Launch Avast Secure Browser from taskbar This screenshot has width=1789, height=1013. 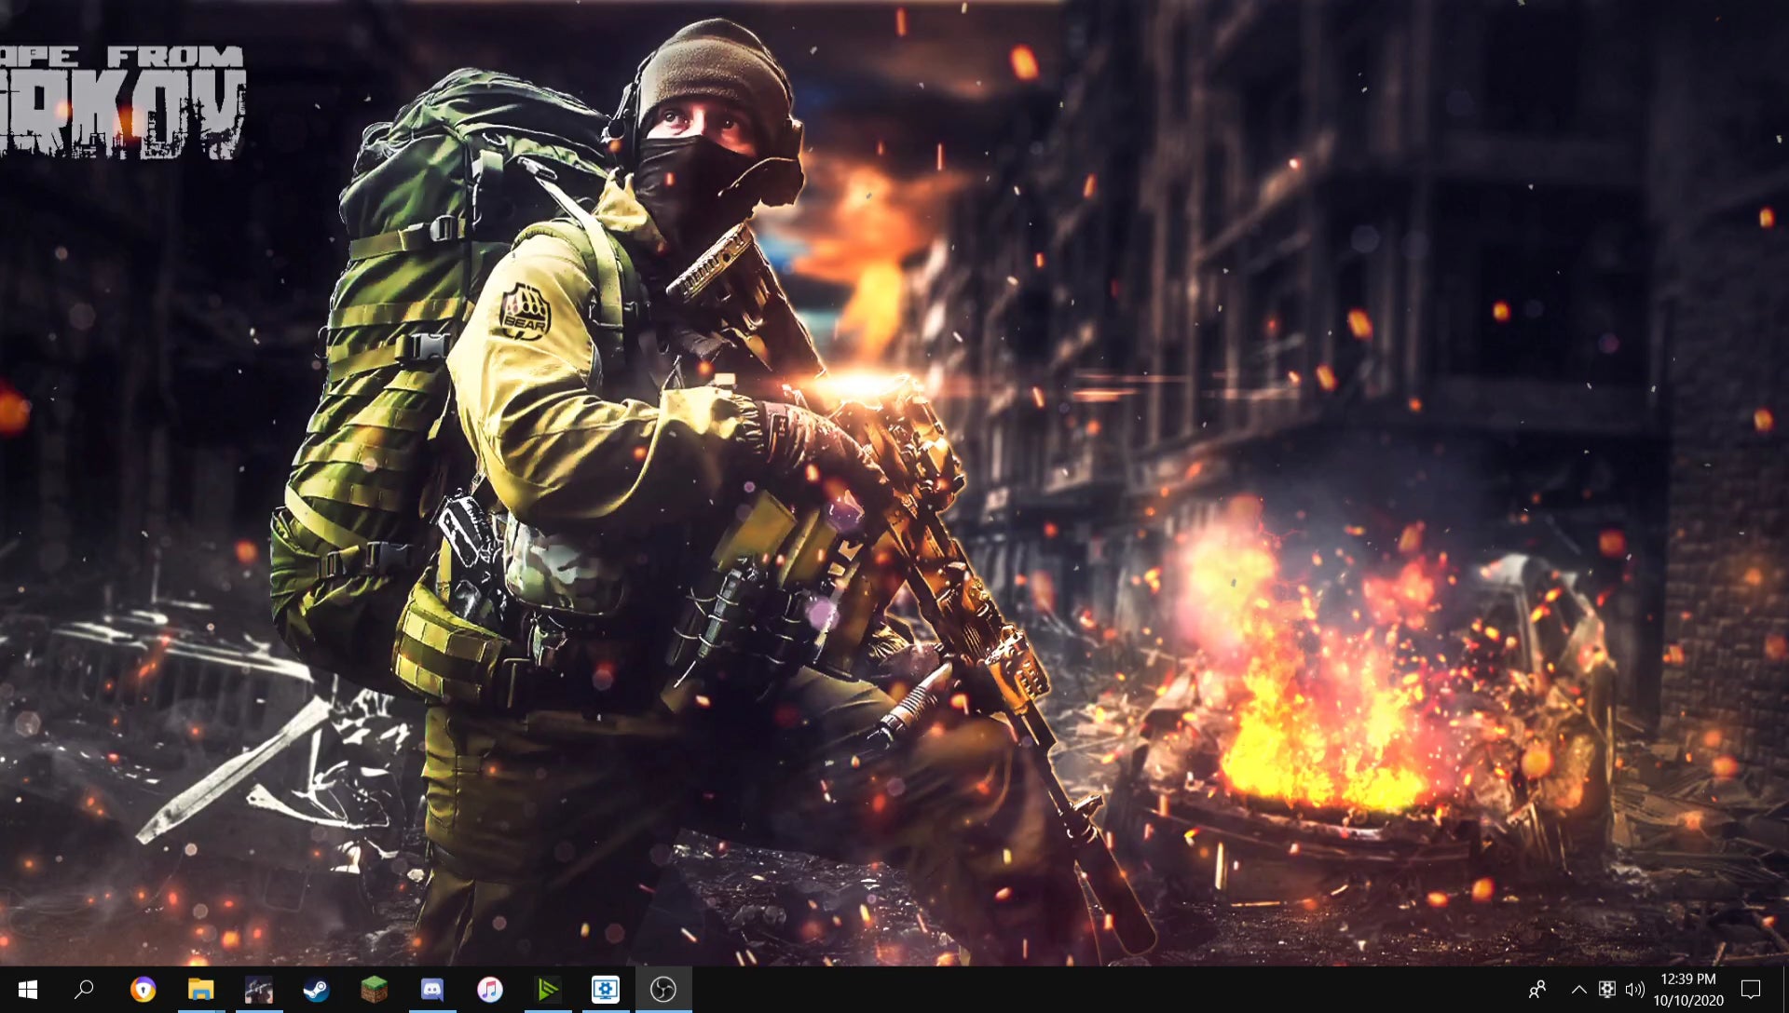143,990
